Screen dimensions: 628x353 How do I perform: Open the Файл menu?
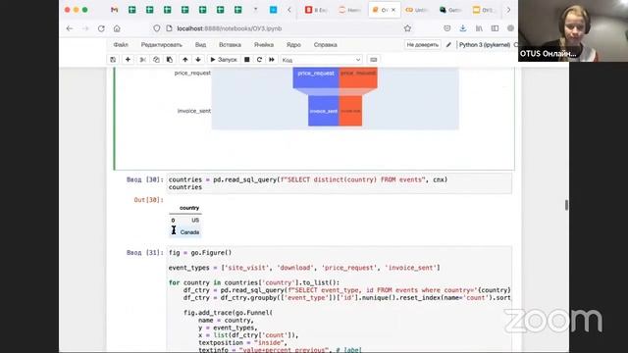[x=121, y=45]
